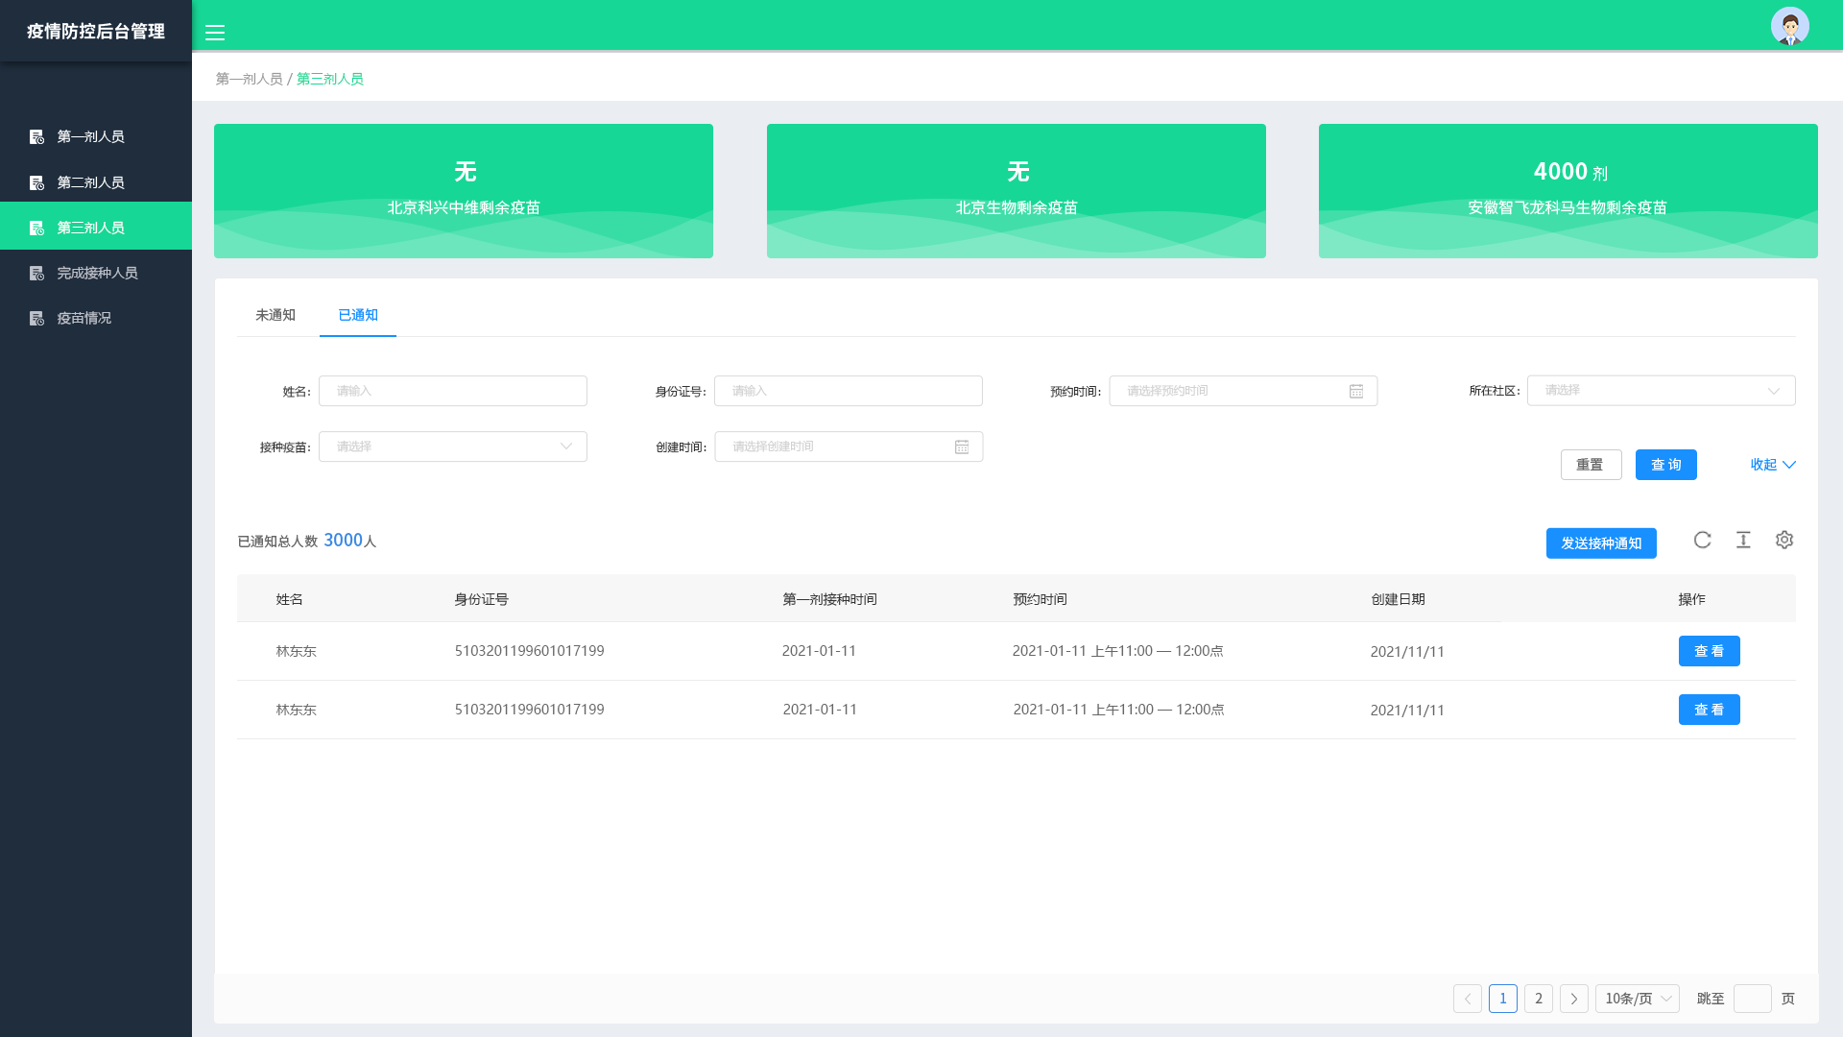Open the user avatar menu
Screen dimensions: 1843x1037
tap(1789, 26)
